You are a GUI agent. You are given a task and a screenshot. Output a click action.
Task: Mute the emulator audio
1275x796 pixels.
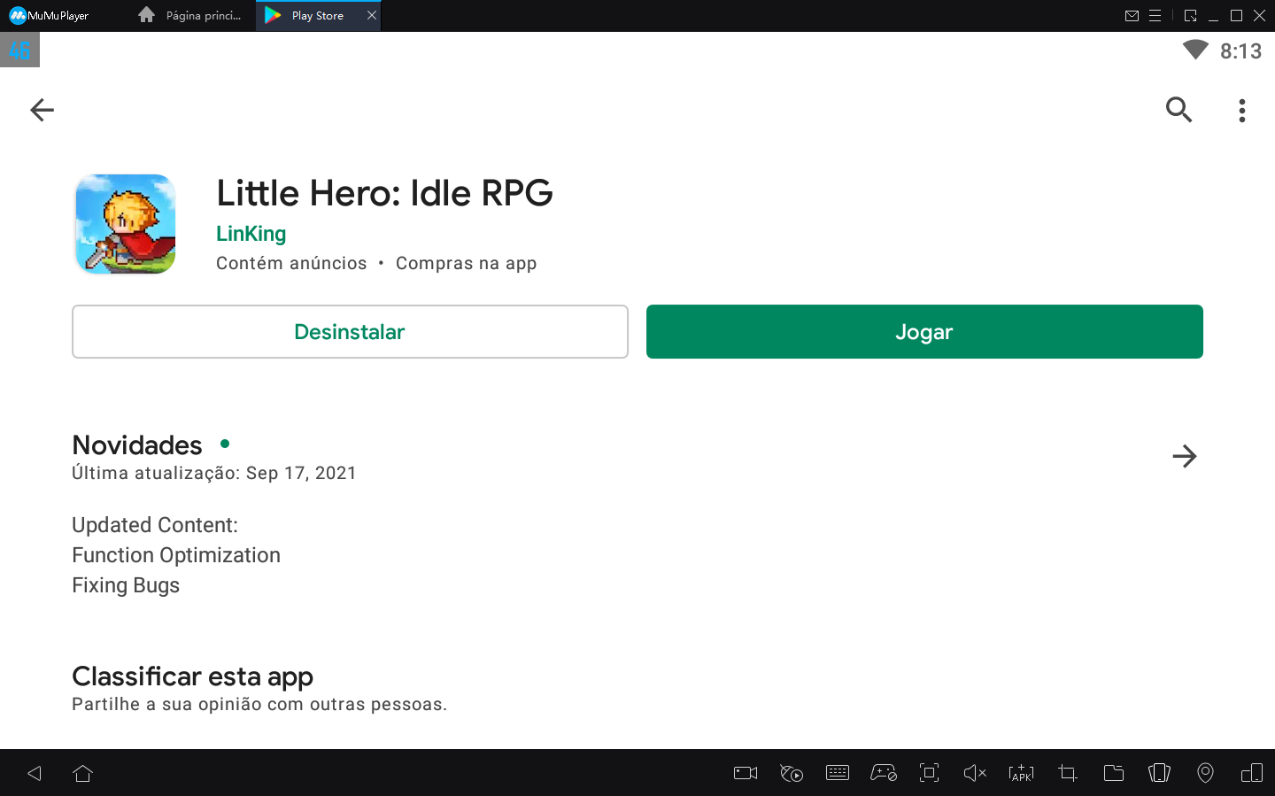[x=975, y=772]
